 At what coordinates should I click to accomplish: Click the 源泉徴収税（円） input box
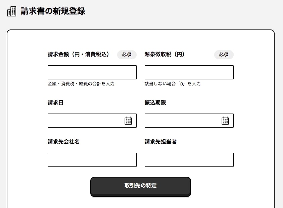pyautogui.click(x=189, y=72)
